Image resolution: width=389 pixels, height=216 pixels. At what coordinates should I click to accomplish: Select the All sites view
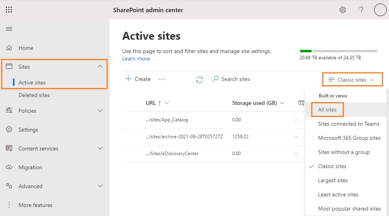click(x=346, y=110)
